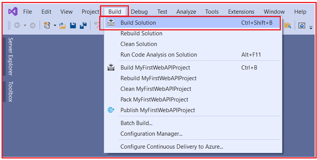
Task: Click the Alt+F11 shortcut text
Action: click(x=251, y=55)
